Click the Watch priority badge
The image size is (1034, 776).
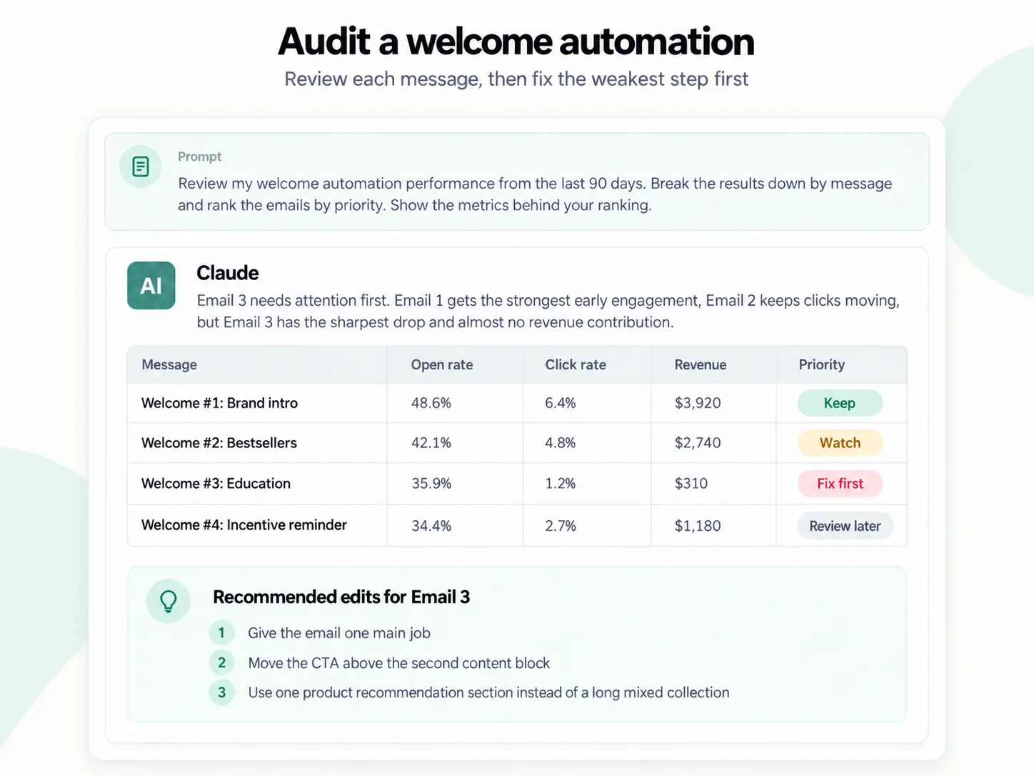(x=840, y=443)
